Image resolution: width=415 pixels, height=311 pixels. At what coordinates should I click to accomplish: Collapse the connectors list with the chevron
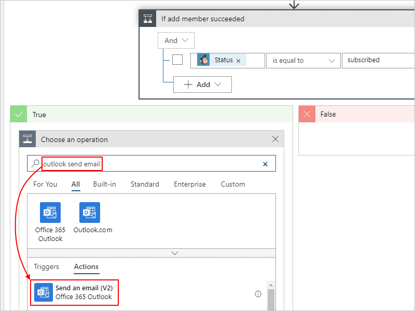tap(175, 253)
